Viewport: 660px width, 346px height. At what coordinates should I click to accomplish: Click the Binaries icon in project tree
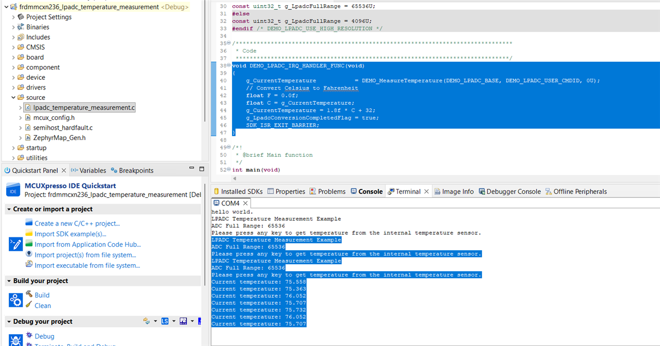pos(21,27)
